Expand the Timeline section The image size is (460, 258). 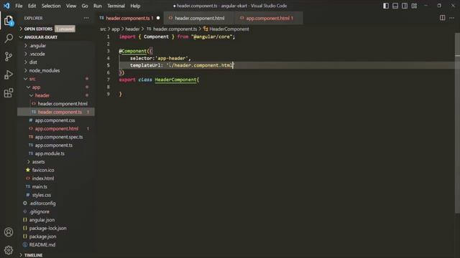click(33, 255)
